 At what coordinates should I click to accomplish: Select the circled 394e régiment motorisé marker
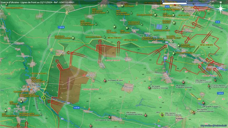pyautogui.click(x=162, y=115)
